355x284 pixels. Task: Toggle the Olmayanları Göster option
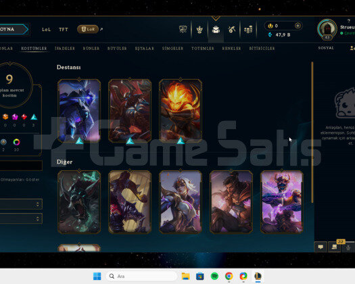point(20,180)
